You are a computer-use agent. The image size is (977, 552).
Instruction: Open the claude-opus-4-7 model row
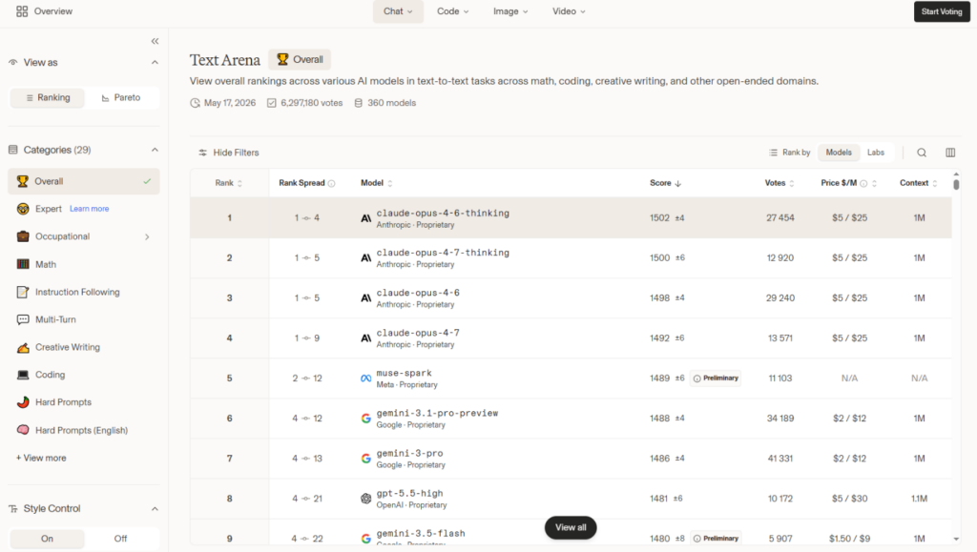coord(571,337)
